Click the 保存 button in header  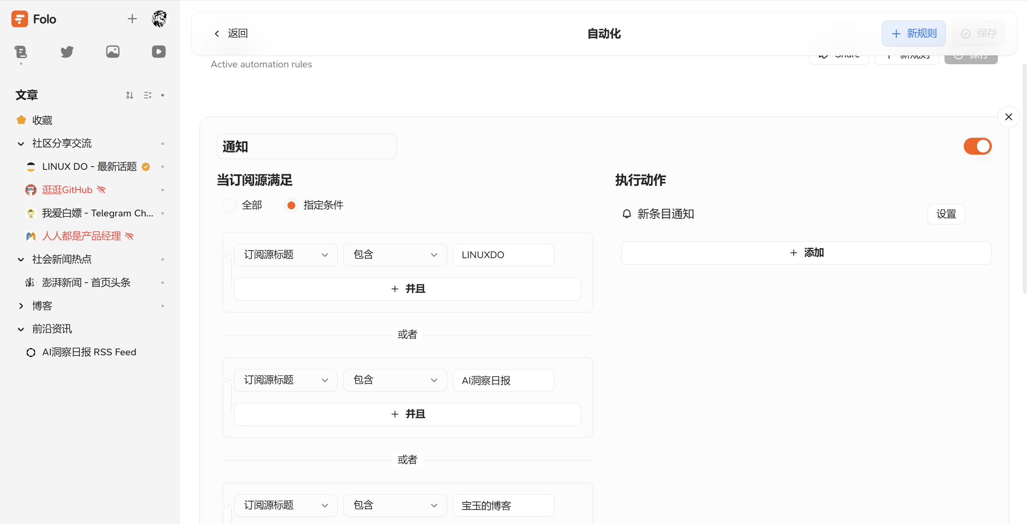coord(979,33)
